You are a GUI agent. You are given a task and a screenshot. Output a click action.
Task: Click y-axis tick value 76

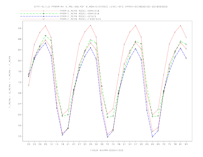pos(20,71)
